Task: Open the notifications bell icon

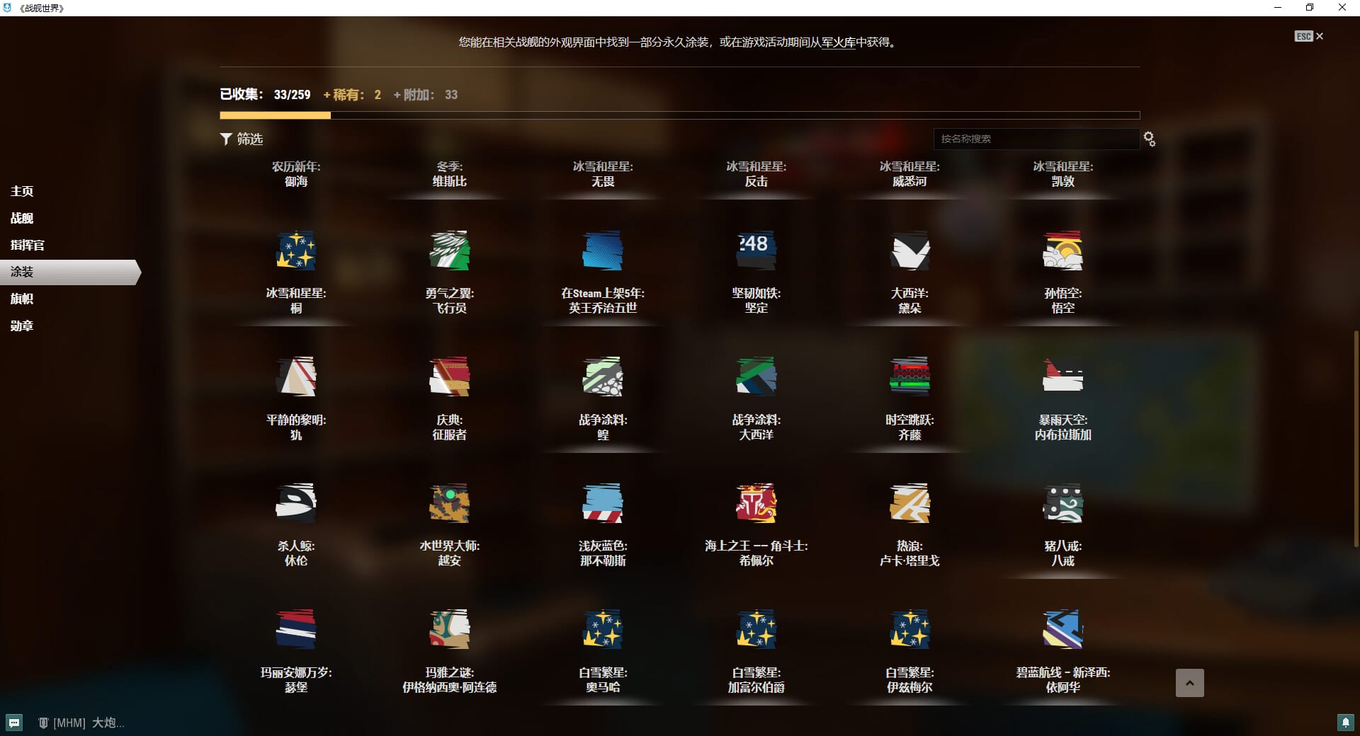Action: (x=1345, y=723)
